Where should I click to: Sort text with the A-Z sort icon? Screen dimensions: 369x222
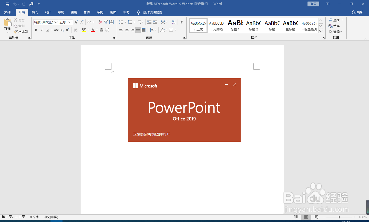[174, 22]
